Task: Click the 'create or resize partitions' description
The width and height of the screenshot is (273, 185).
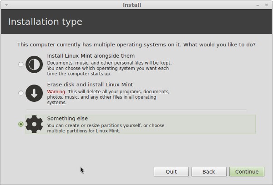Action: click(x=106, y=125)
